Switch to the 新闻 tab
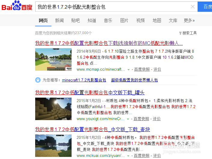The height and width of the screenshot is (159, 212). [x=59, y=20]
